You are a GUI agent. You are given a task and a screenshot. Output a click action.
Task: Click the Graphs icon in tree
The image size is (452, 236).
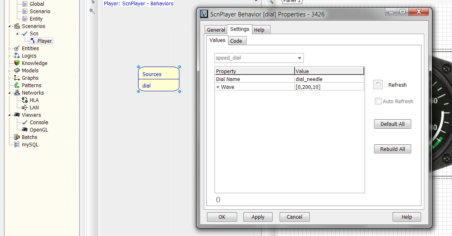tap(17, 78)
